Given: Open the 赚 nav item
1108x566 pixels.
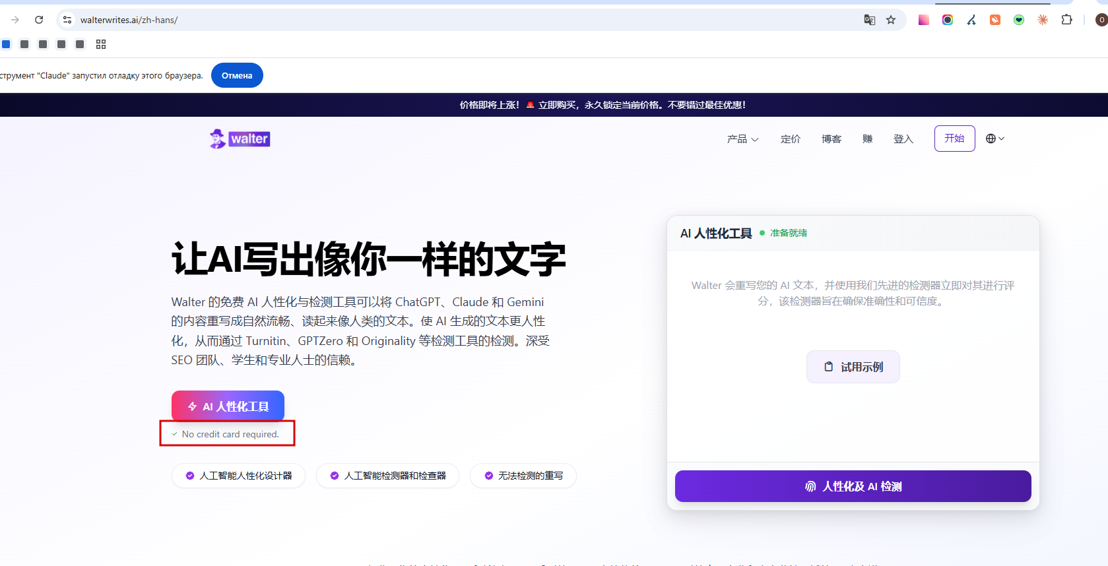Looking at the screenshot, I should click(x=867, y=139).
